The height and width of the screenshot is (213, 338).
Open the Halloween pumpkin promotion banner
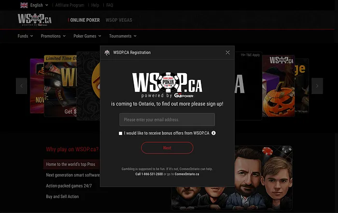(279, 86)
